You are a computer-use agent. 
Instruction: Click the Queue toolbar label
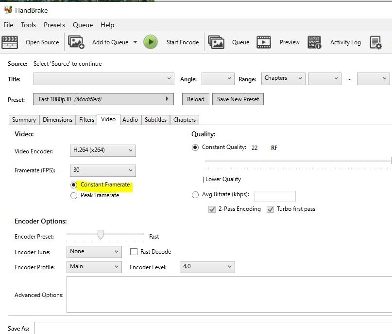240,42
